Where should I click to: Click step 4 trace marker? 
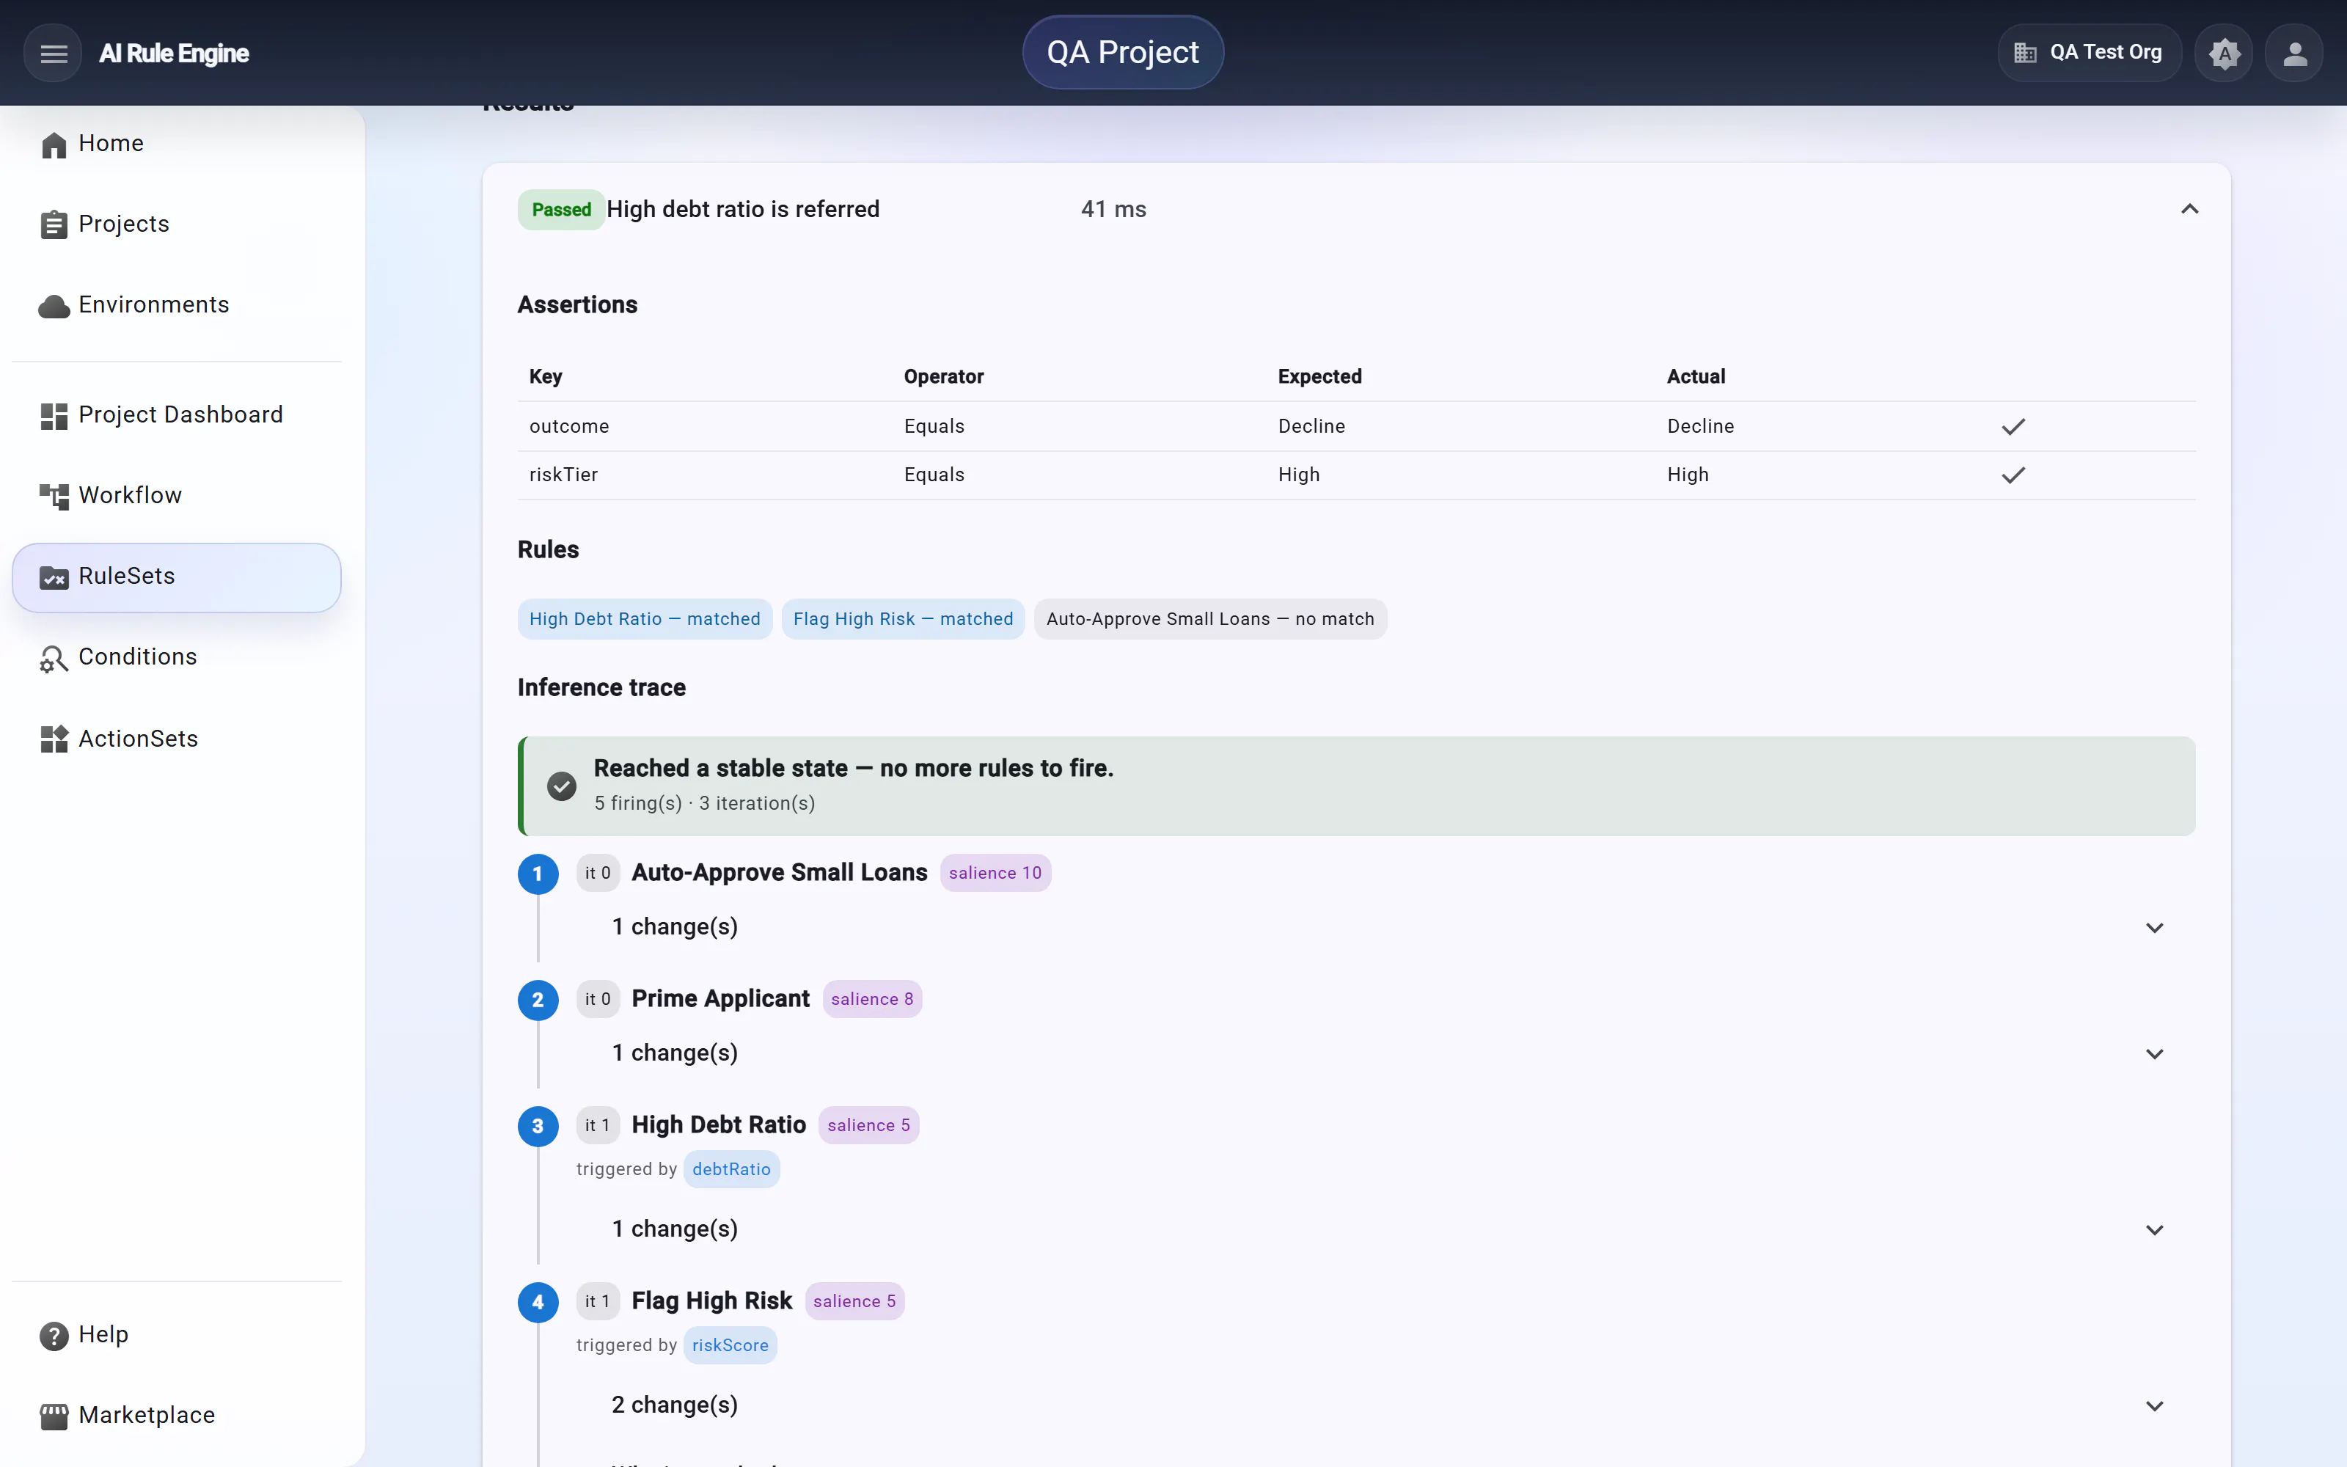coord(538,1302)
